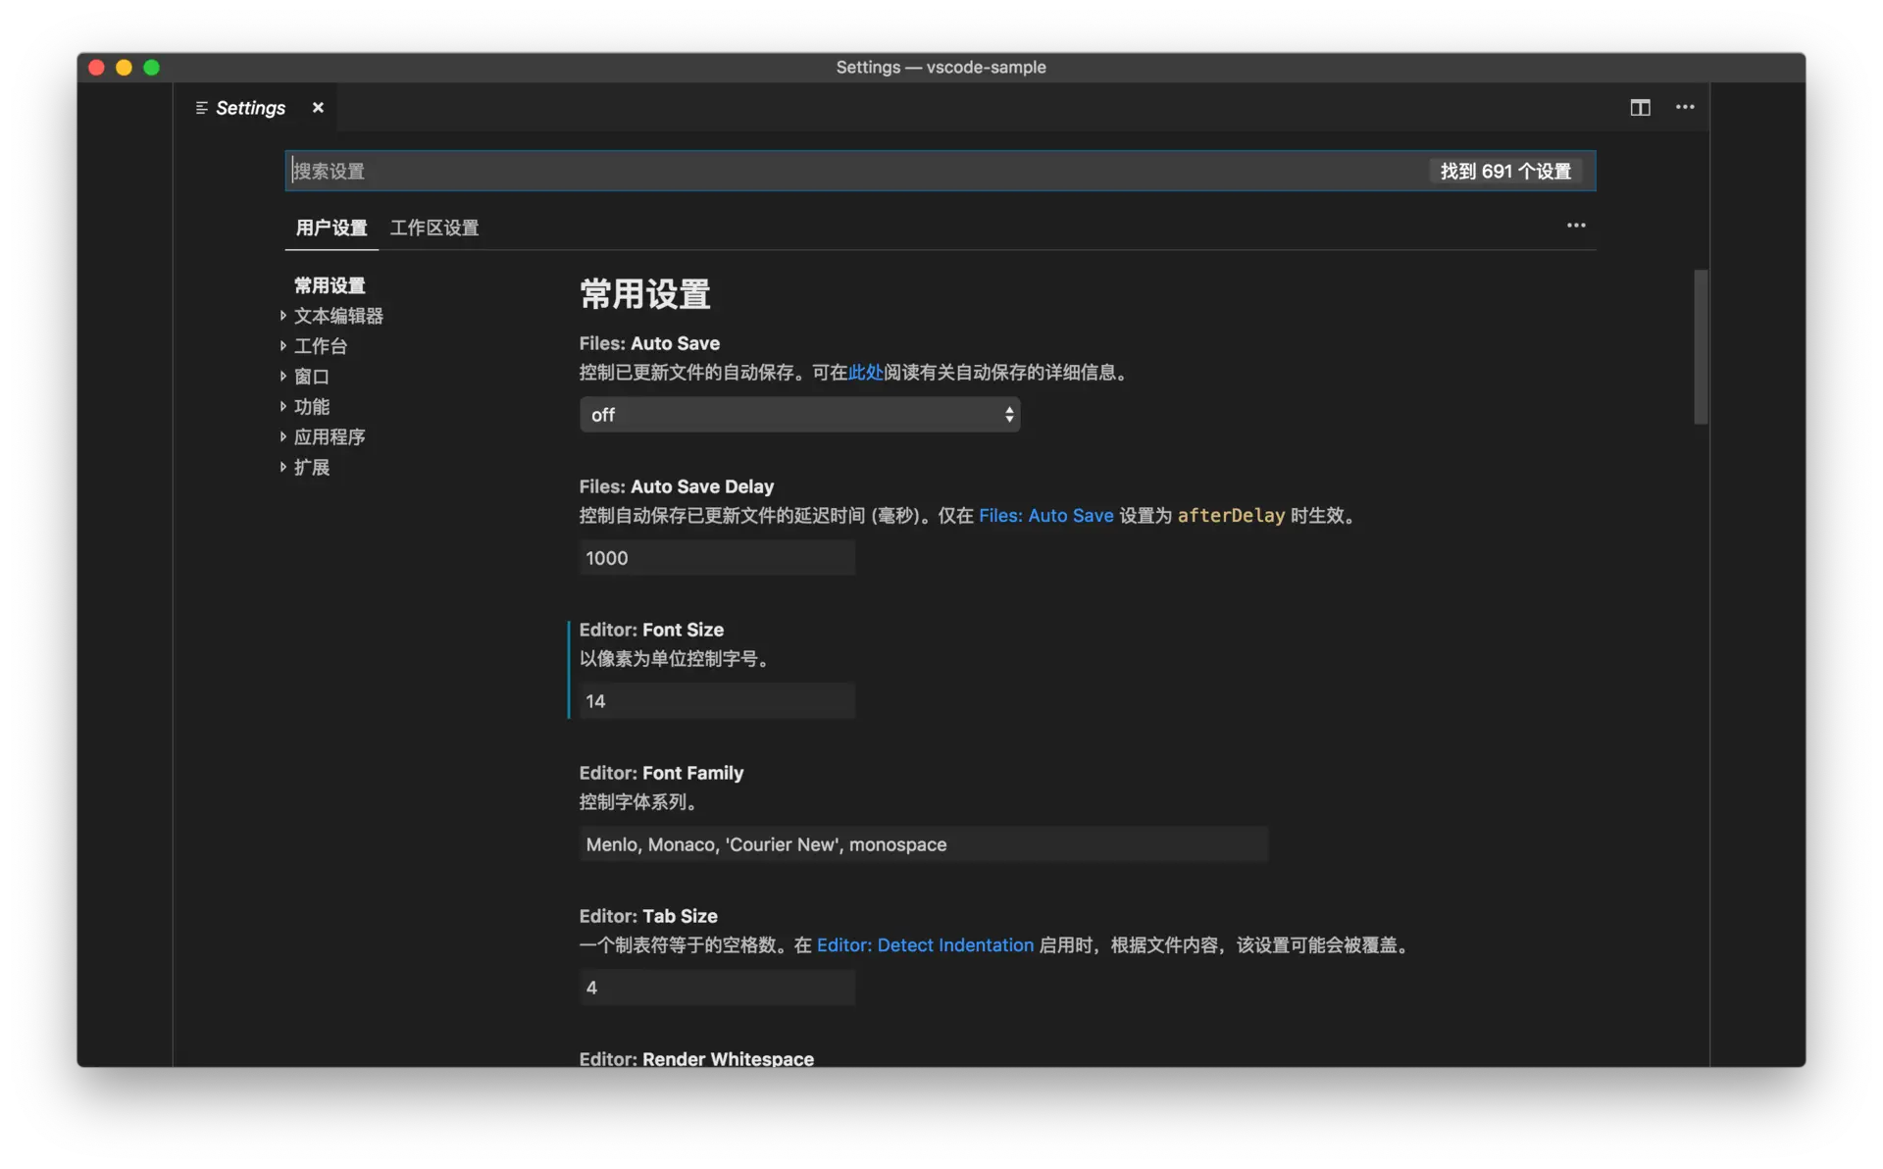Click the split editor icon
The image size is (1883, 1169).
tap(1640, 108)
